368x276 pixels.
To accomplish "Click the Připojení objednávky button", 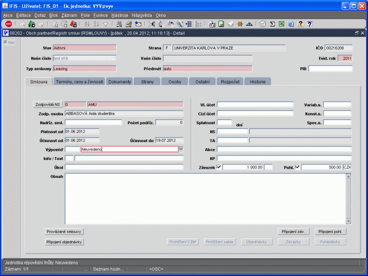I will (64, 242).
